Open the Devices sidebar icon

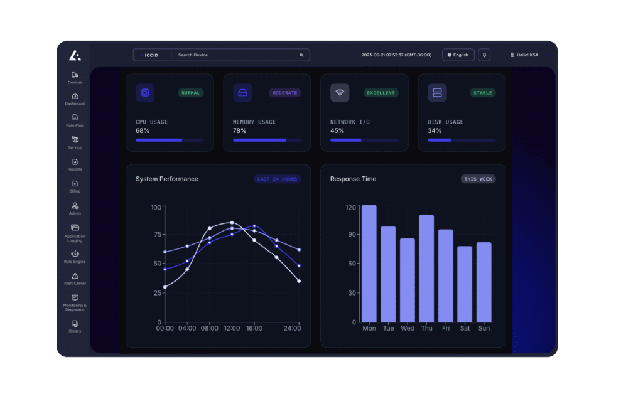75,75
